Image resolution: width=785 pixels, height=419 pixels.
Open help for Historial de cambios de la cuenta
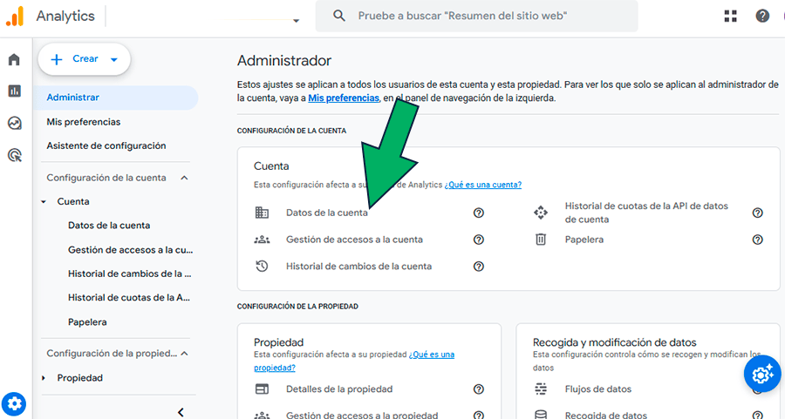pos(479,267)
